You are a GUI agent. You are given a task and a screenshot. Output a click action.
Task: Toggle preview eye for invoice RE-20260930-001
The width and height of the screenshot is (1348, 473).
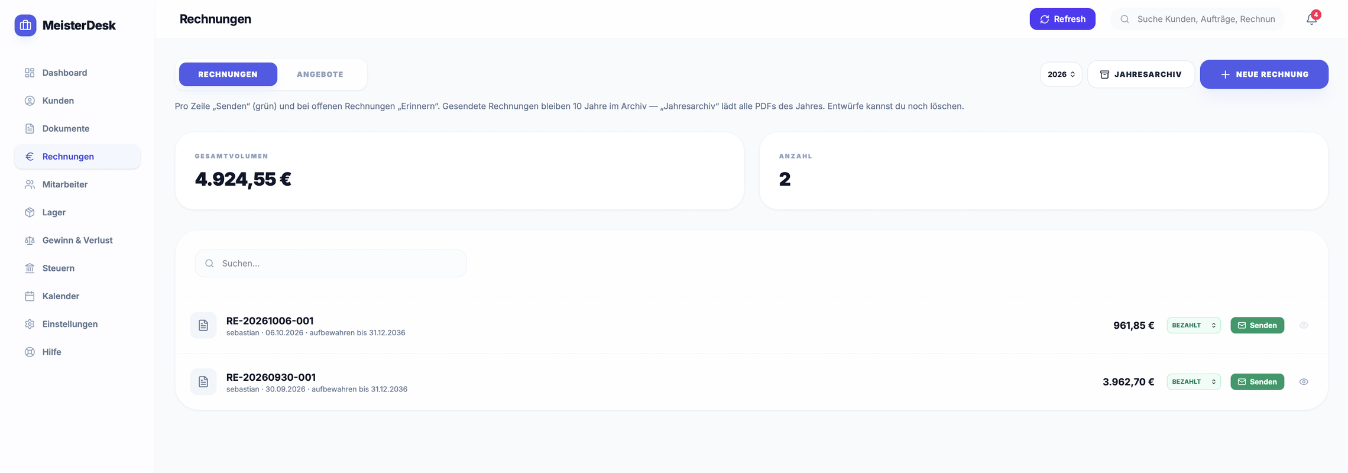[x=1304, y=382]
